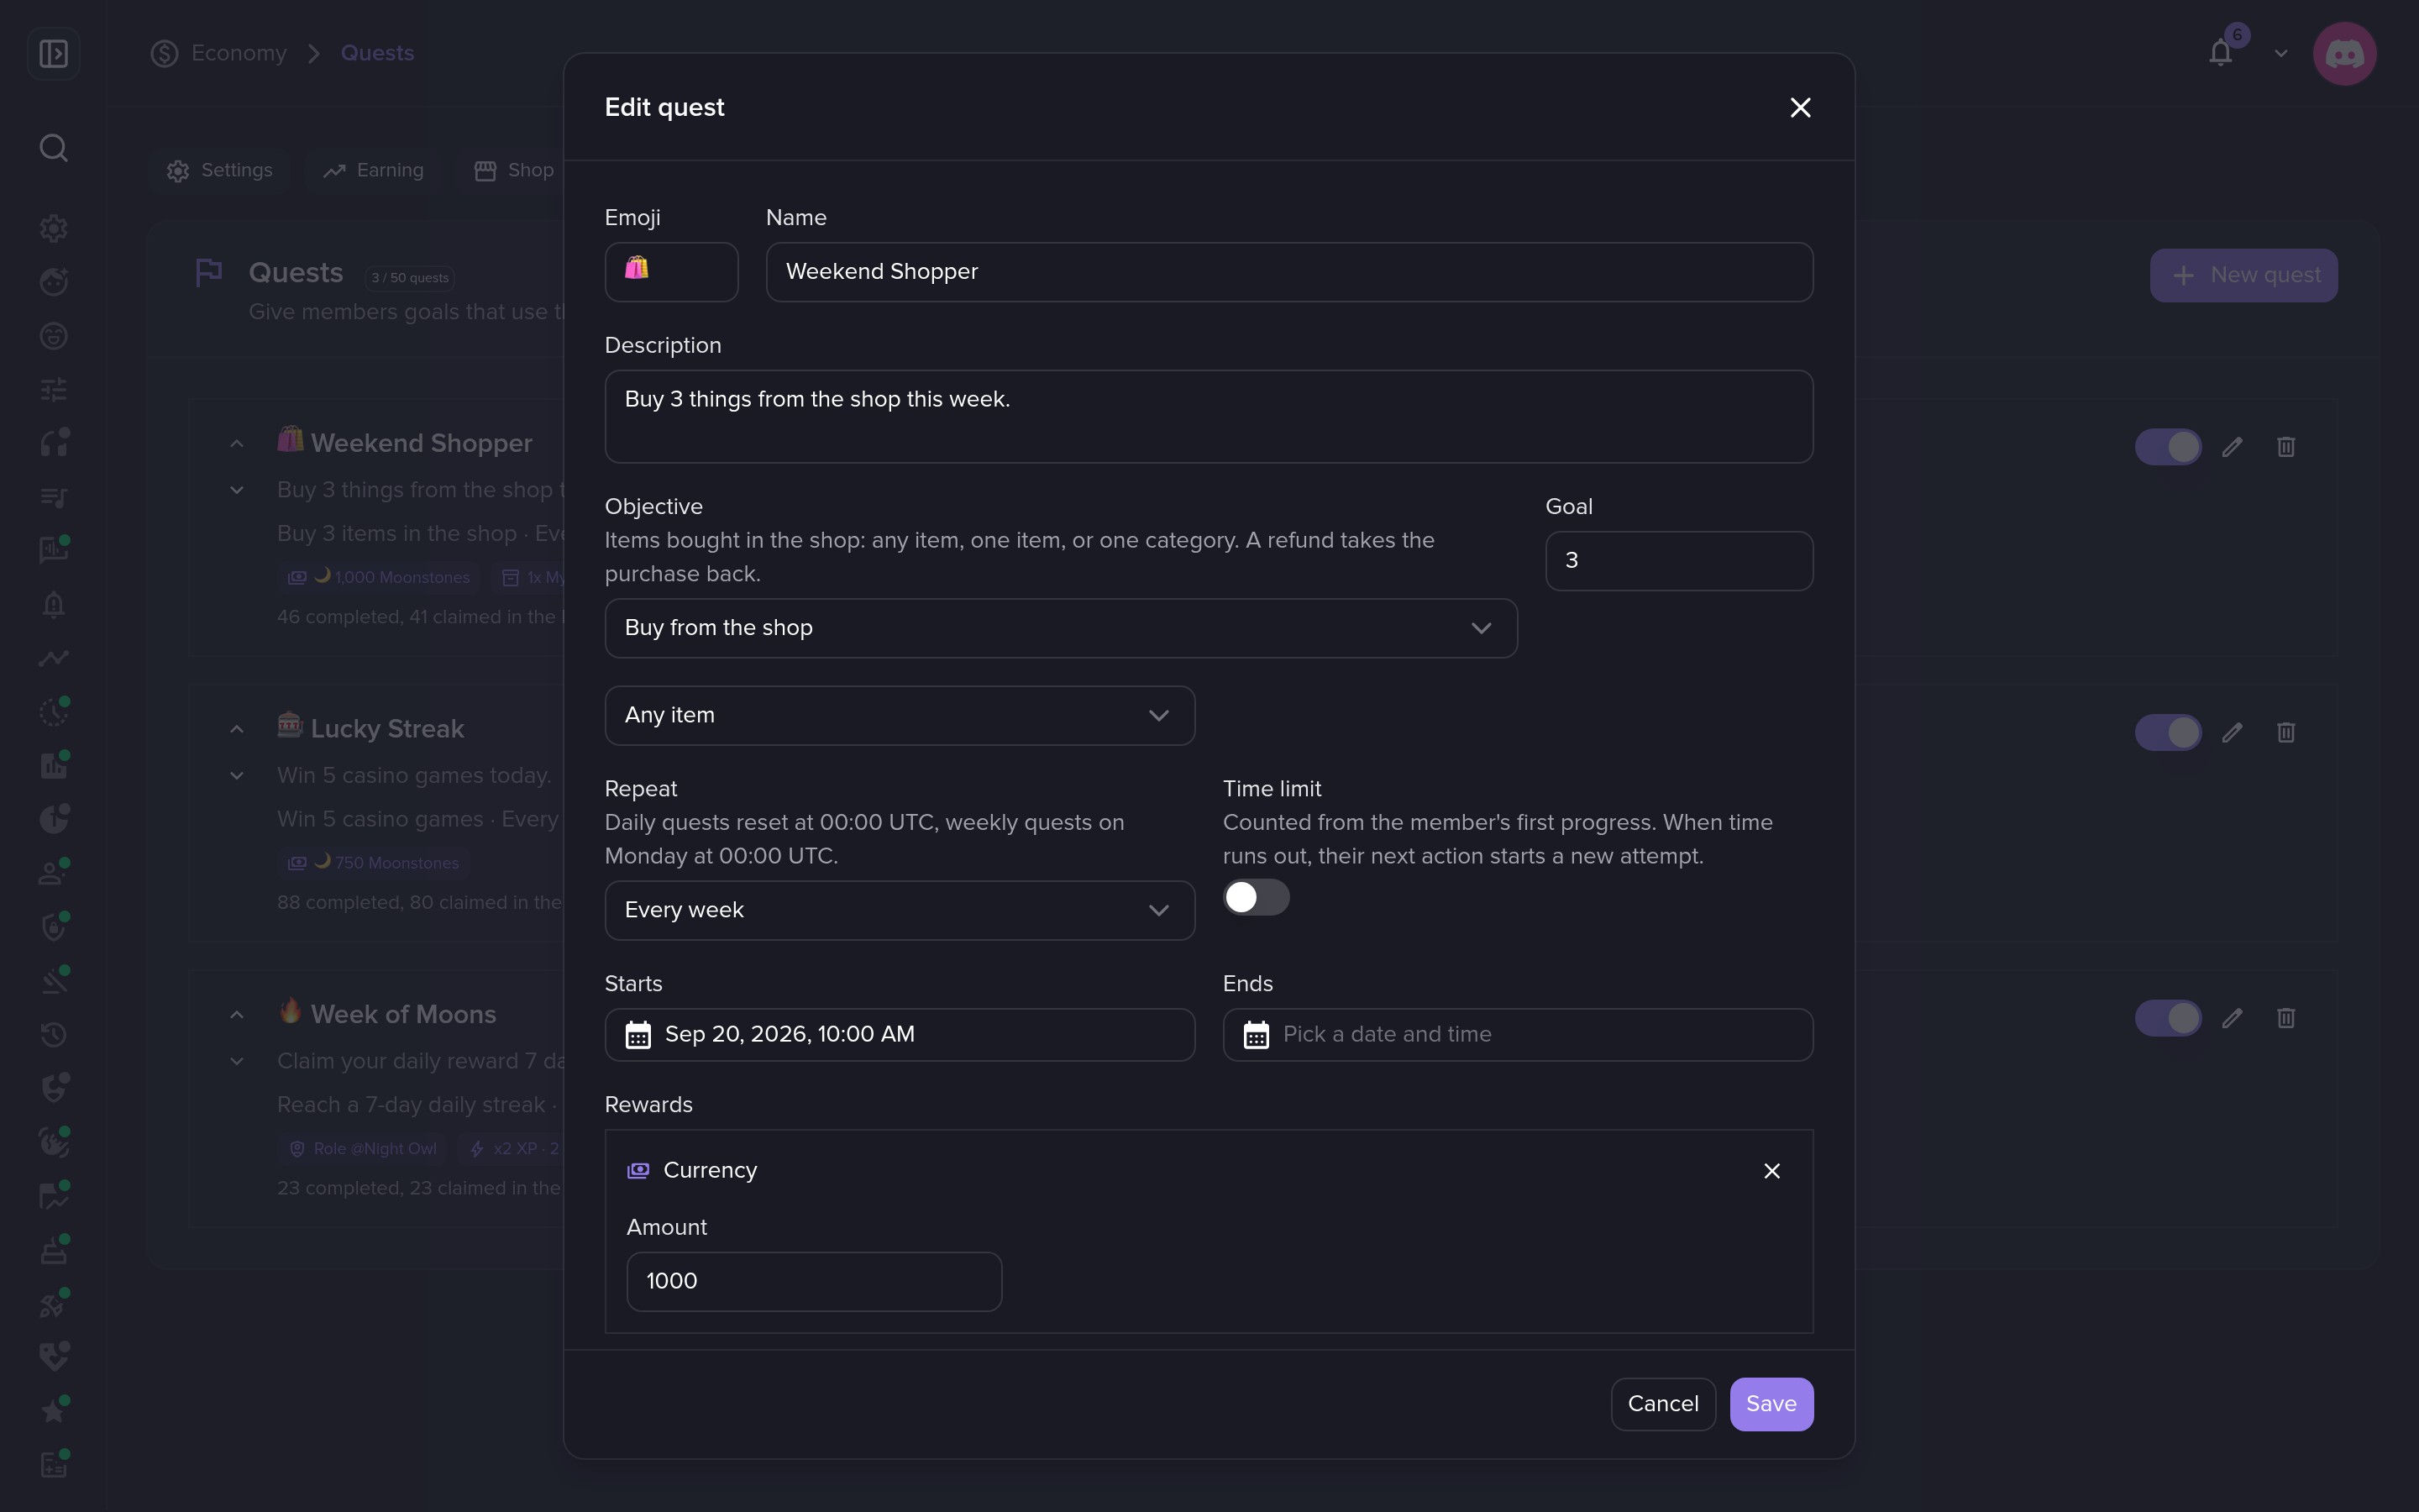Click the Ends calendar icon

pos(1256,1035)
